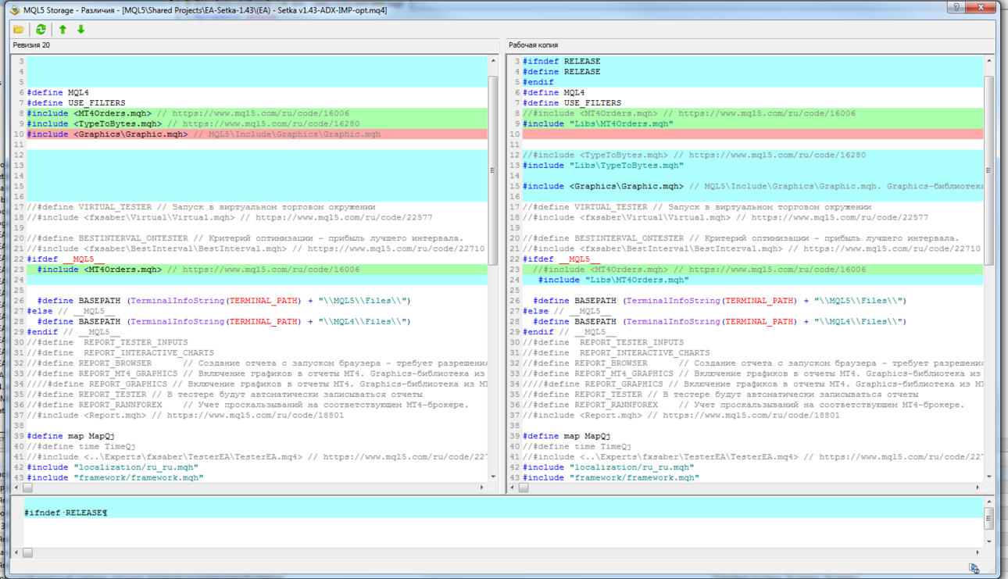Click '#define map MapQj' in Рабочая копия pane
Viewport: 1008px width, 579px height.
point(567,436)
